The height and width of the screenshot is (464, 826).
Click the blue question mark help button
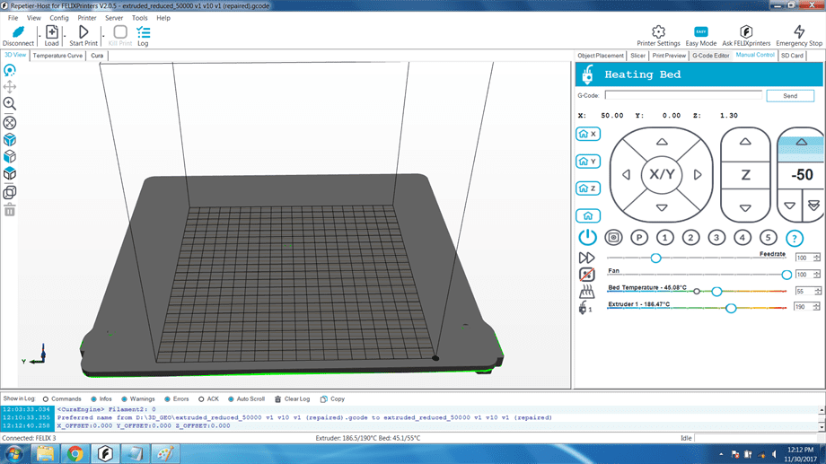click(x=795, y=238)
